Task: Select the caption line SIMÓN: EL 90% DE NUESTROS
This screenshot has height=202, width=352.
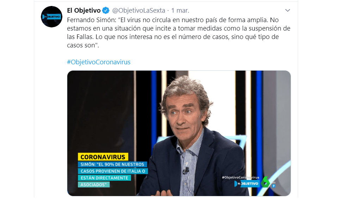Action: tap(112, 164)
